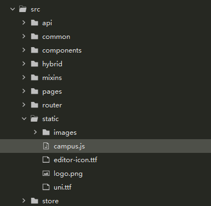Select the pages folder label
Image resolution: width=211 pixels, height=206 pixels.
pyautogui.click(x=52, y=91)
